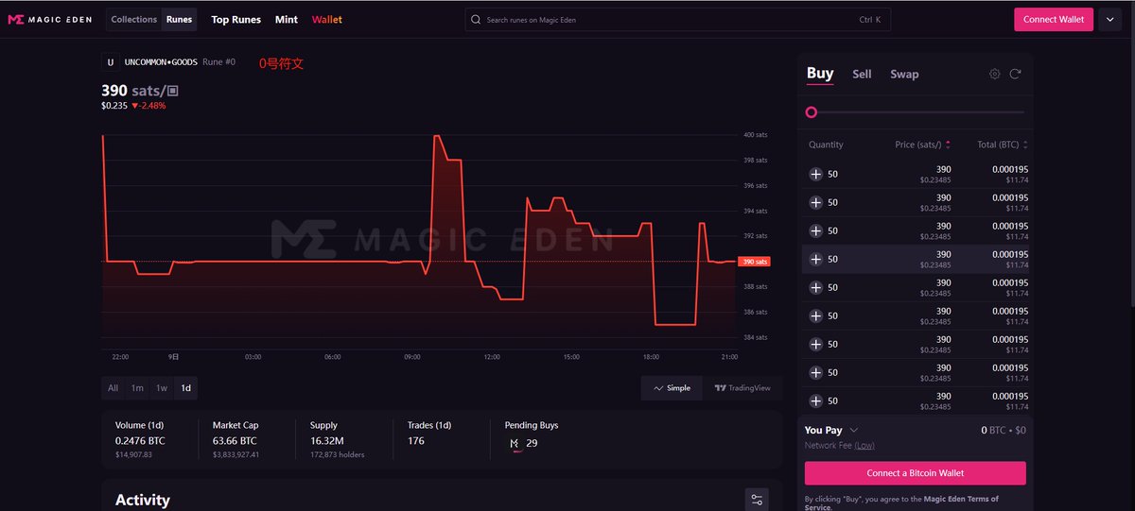Click the Trades (1d) 176 value
Image resolution: width=1135 pixels, height=511 pixels.
(x=416, y=441)
